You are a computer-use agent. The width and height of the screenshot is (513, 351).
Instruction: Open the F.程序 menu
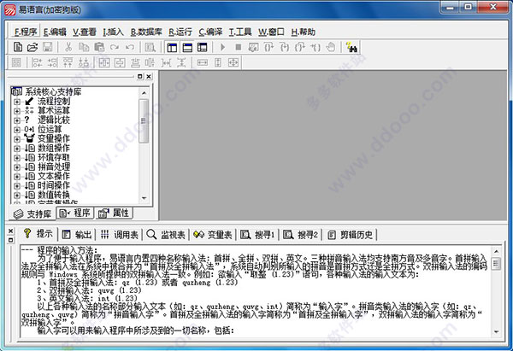pyautogui.click(x=25, y=32)
